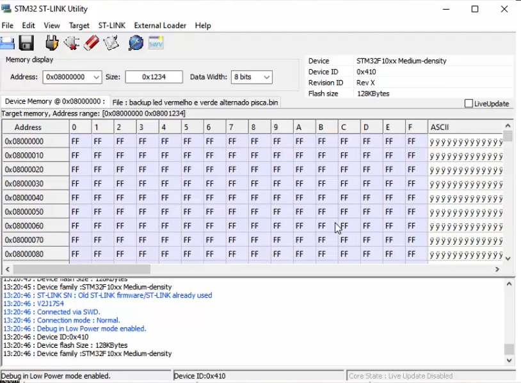Click column header 0 in memory table
521x383 pixels.
tap(81, 127)
